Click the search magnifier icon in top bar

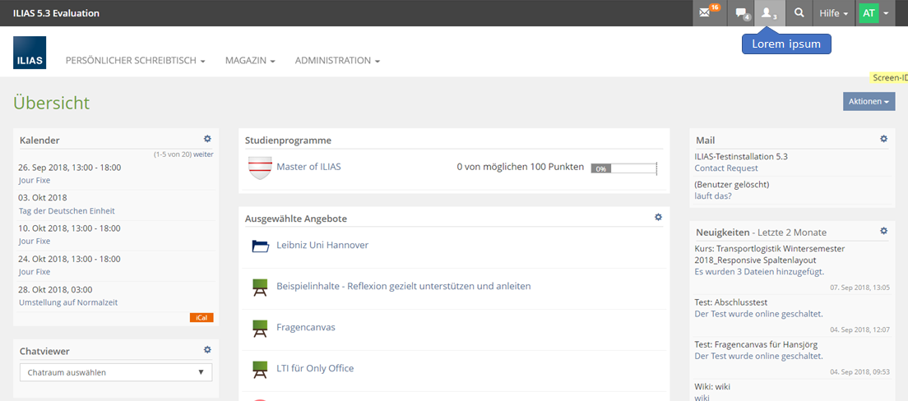coord(799,12)
